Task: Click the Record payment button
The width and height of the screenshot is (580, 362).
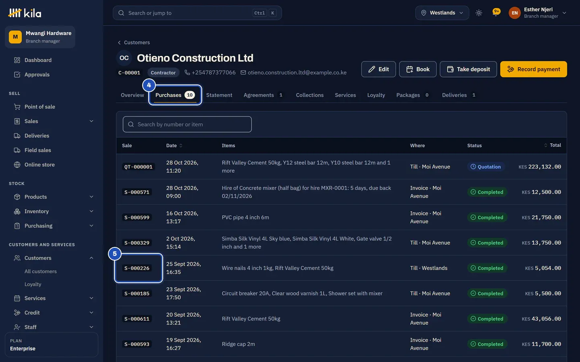Action: (534, 69)
